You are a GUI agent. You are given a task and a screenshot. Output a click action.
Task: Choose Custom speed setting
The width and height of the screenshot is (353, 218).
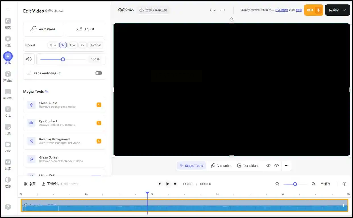pos(95,45)
